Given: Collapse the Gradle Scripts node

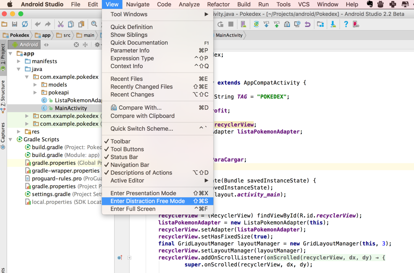Looking at the screenshot, I should pos(11,140).
